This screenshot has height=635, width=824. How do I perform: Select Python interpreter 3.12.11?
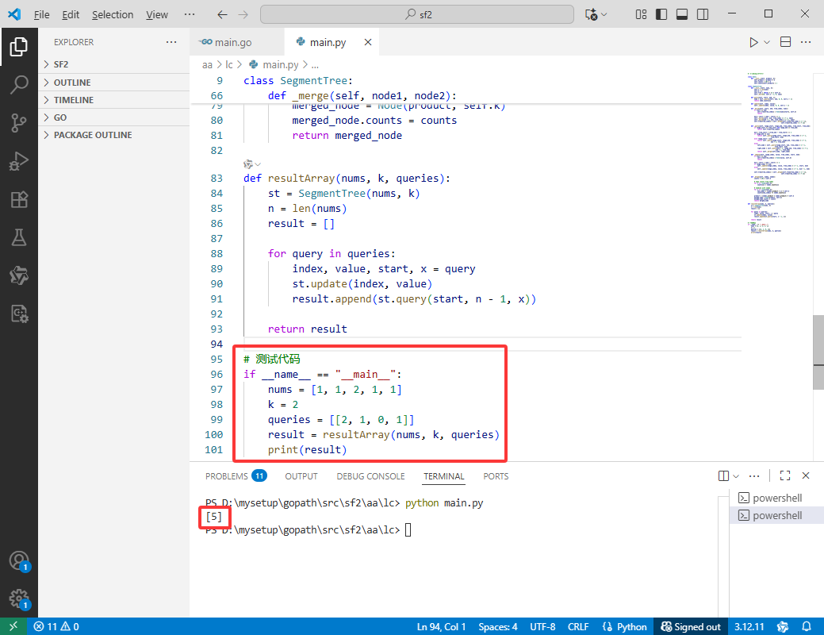pos(749,626)
